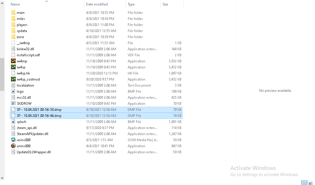The height and width of the screenshot is (185, 315).
Task: Click the date '4/8/2021 11:00 PM' of players
Action: (x=100, y=25)
